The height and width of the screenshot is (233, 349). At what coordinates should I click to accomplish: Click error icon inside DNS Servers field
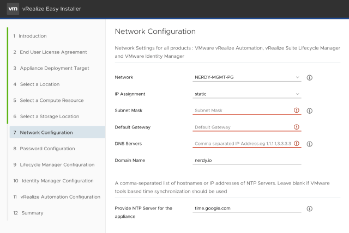coord(297,144)
